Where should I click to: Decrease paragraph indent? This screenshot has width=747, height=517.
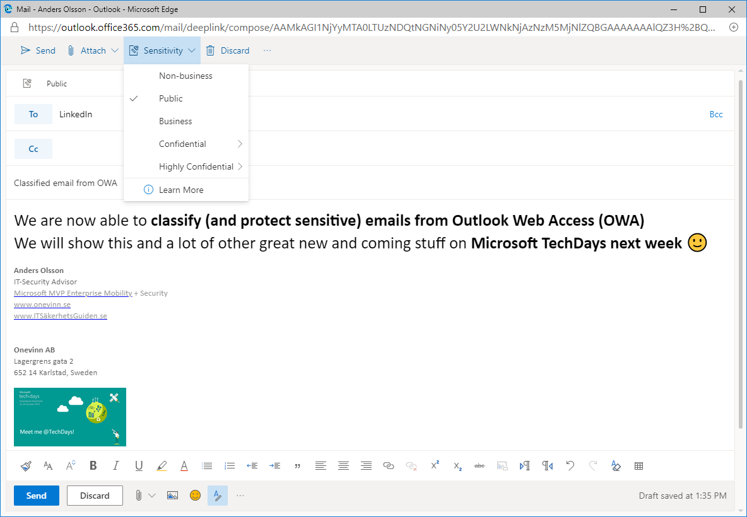[x=252, y=466]
